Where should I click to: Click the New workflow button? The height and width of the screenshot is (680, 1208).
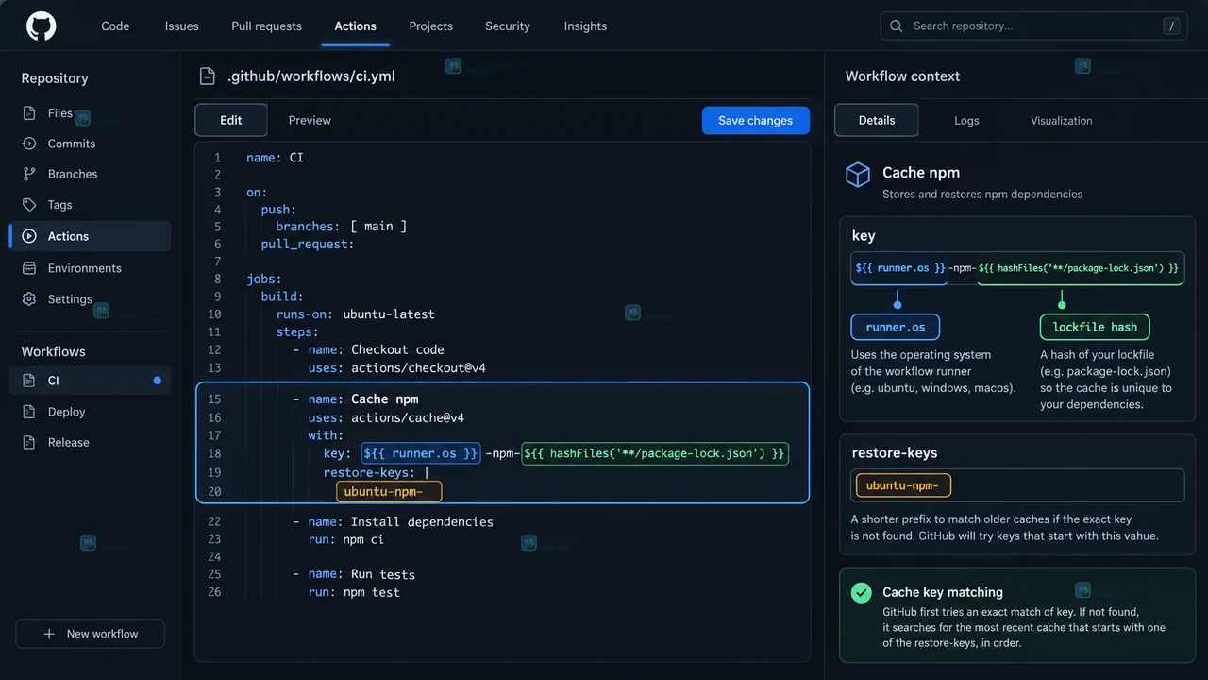click(91, 634)
